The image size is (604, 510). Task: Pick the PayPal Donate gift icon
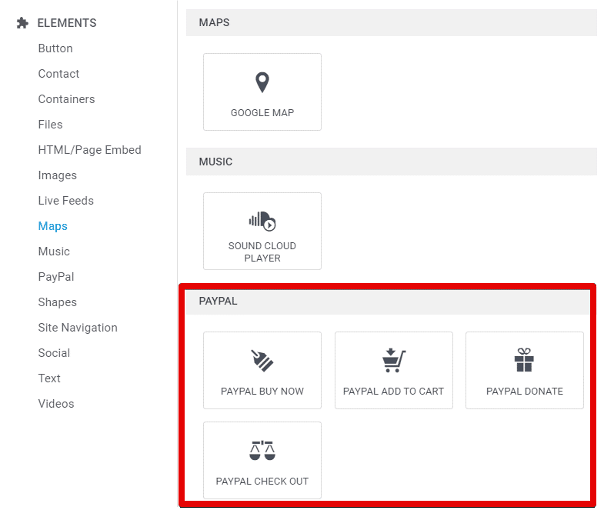524,360
